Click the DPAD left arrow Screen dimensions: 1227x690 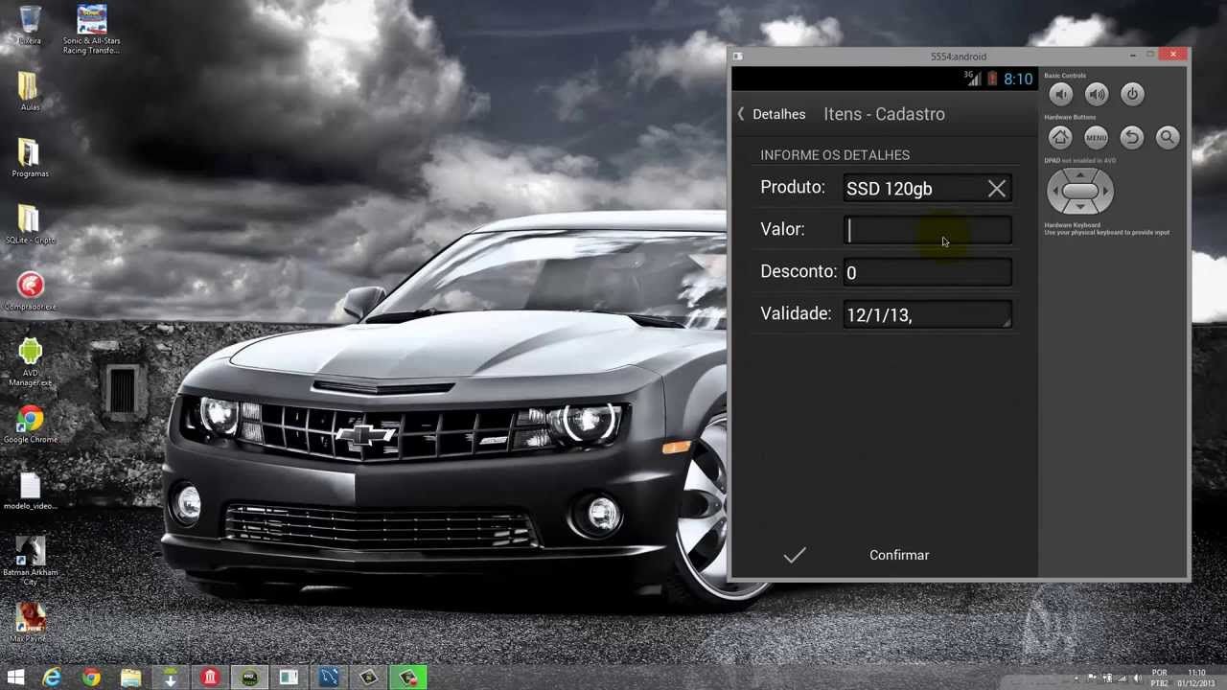(1054, 192)
